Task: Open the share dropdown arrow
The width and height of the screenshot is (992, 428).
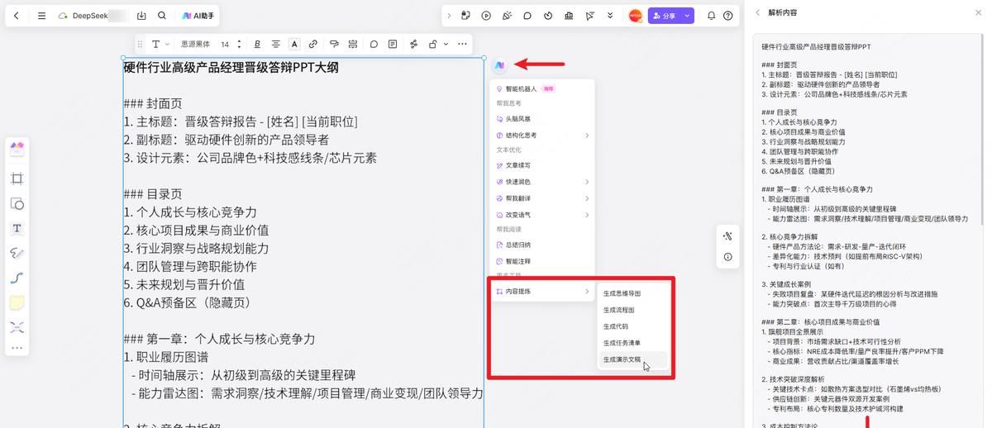Action: pyautogui.click(x=687, y=16)
